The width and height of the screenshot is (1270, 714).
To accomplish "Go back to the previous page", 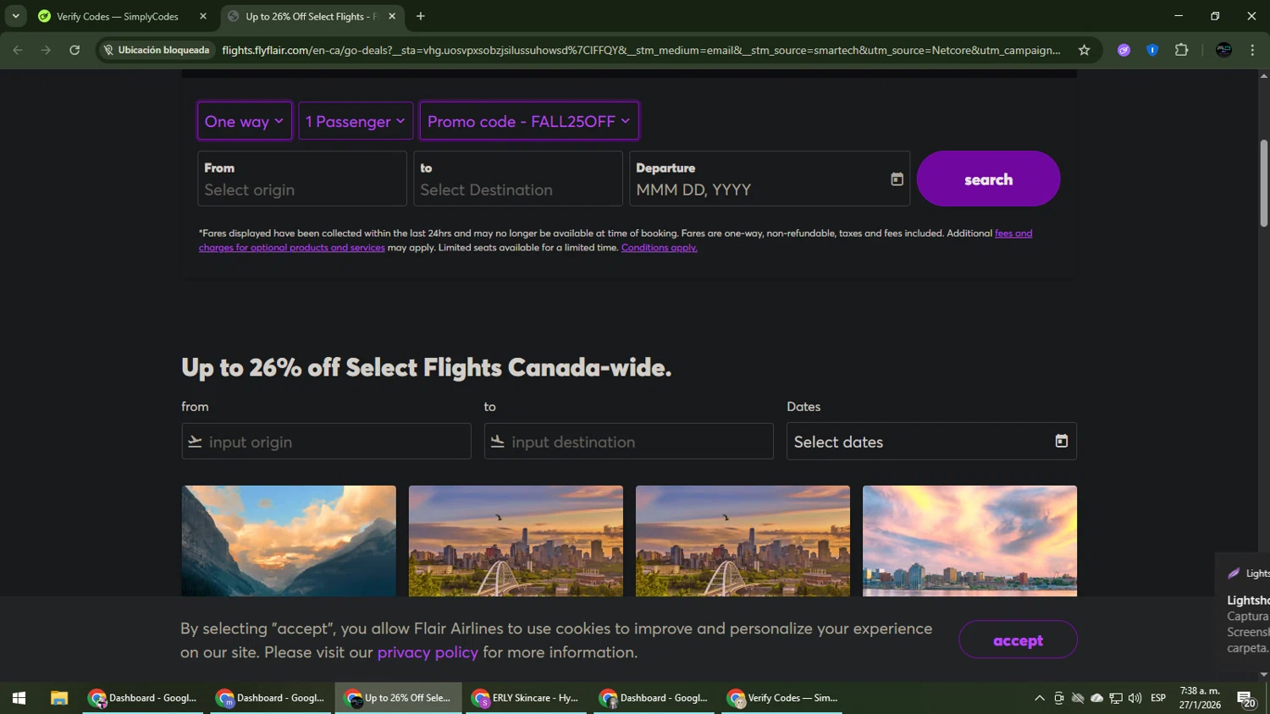I will point(18,50).
